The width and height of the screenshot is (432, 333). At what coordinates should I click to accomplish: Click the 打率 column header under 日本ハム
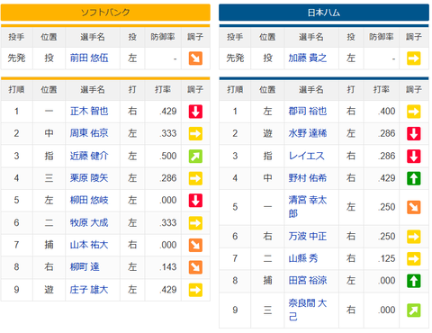pyautogui.click(x=382, y=89)
